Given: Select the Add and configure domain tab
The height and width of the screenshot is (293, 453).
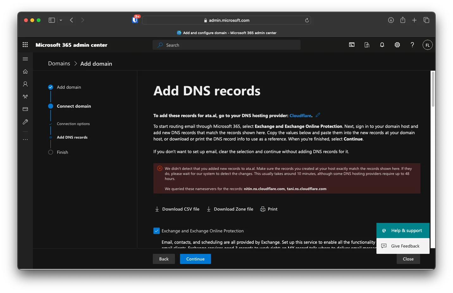Looking at the screenshot, I should (226, 33).
